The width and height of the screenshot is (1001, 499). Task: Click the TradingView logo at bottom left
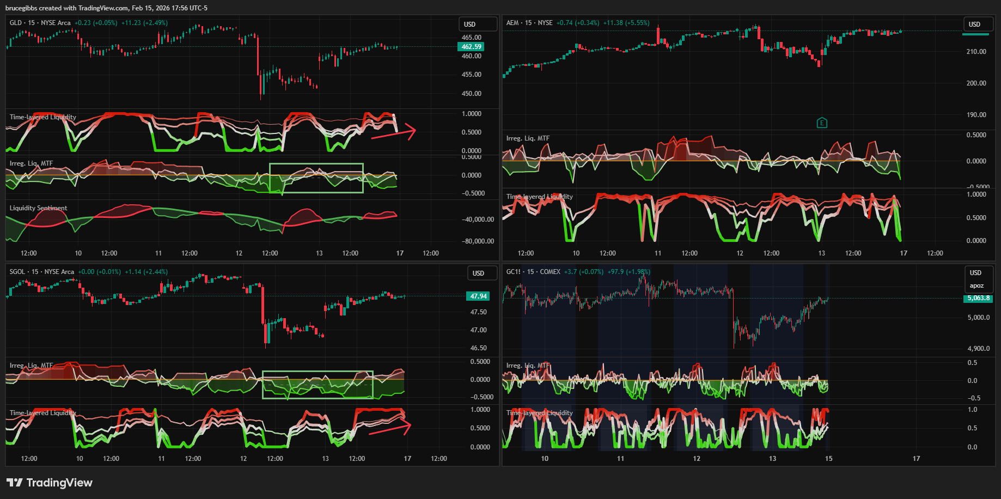pos(50,483)
